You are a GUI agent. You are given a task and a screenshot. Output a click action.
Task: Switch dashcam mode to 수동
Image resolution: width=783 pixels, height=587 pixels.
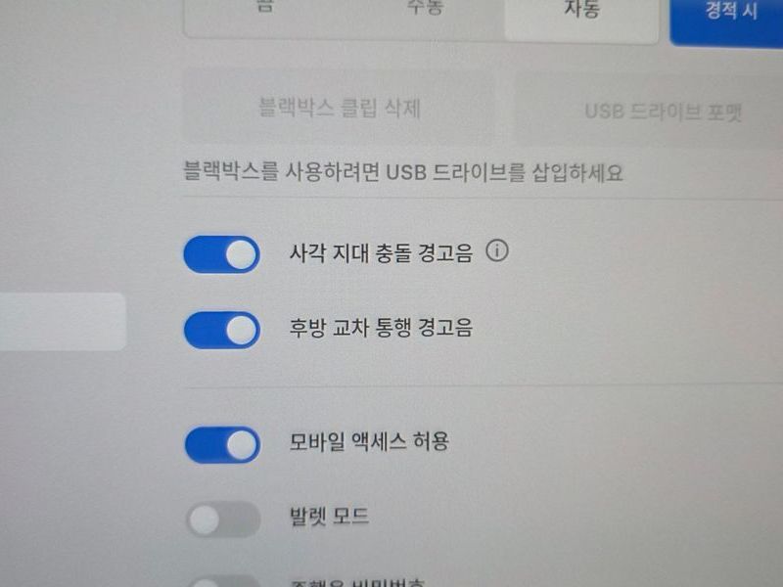[x=425, y=8]
